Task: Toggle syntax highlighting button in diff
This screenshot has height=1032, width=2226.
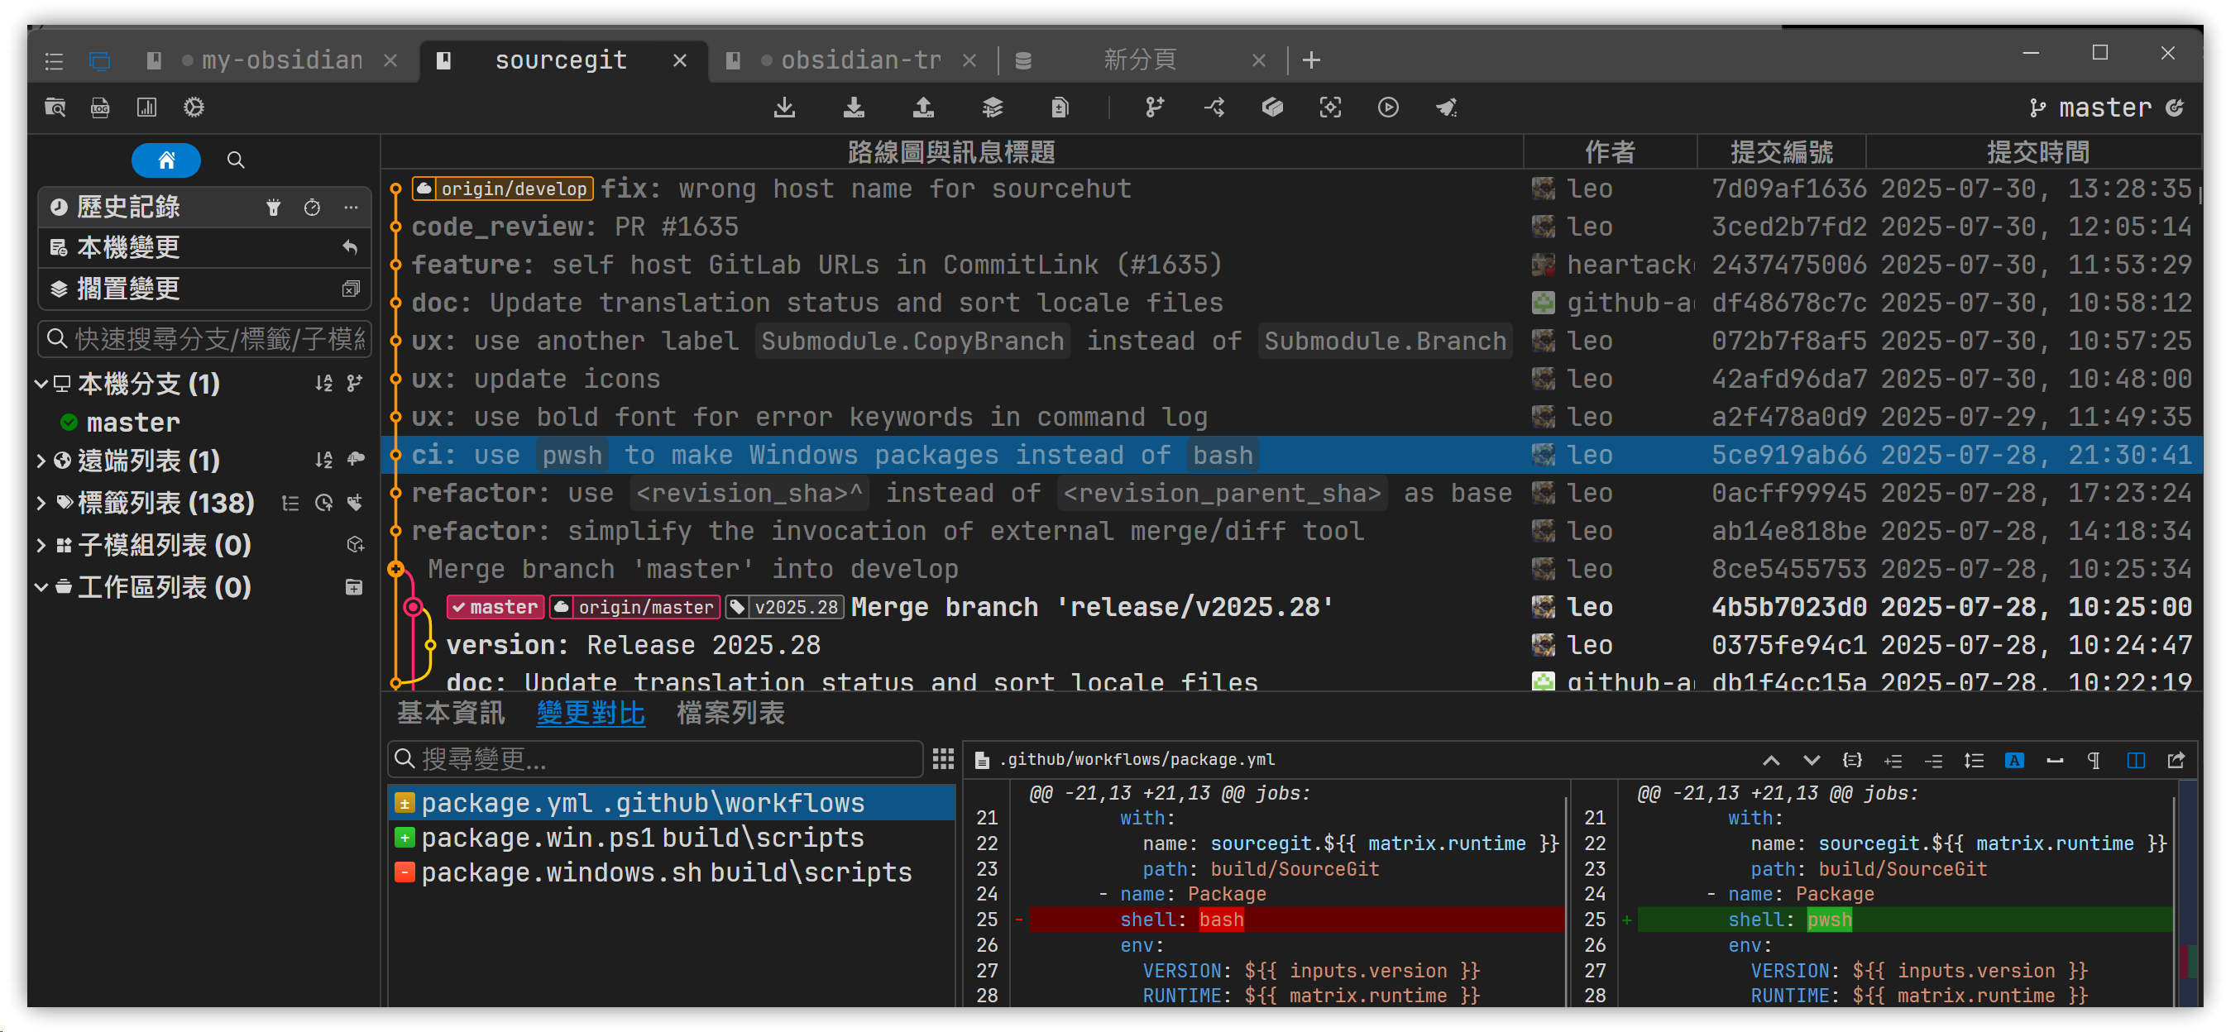Action: point(2013,761)
